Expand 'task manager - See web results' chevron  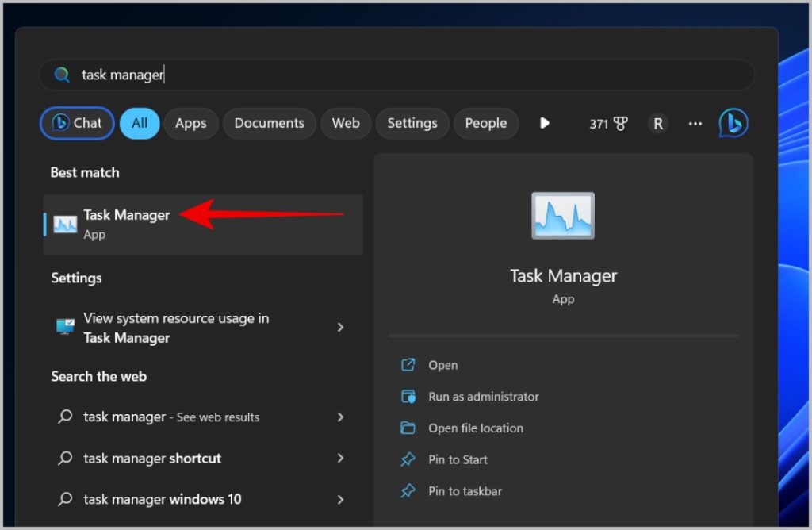[340, 417]
